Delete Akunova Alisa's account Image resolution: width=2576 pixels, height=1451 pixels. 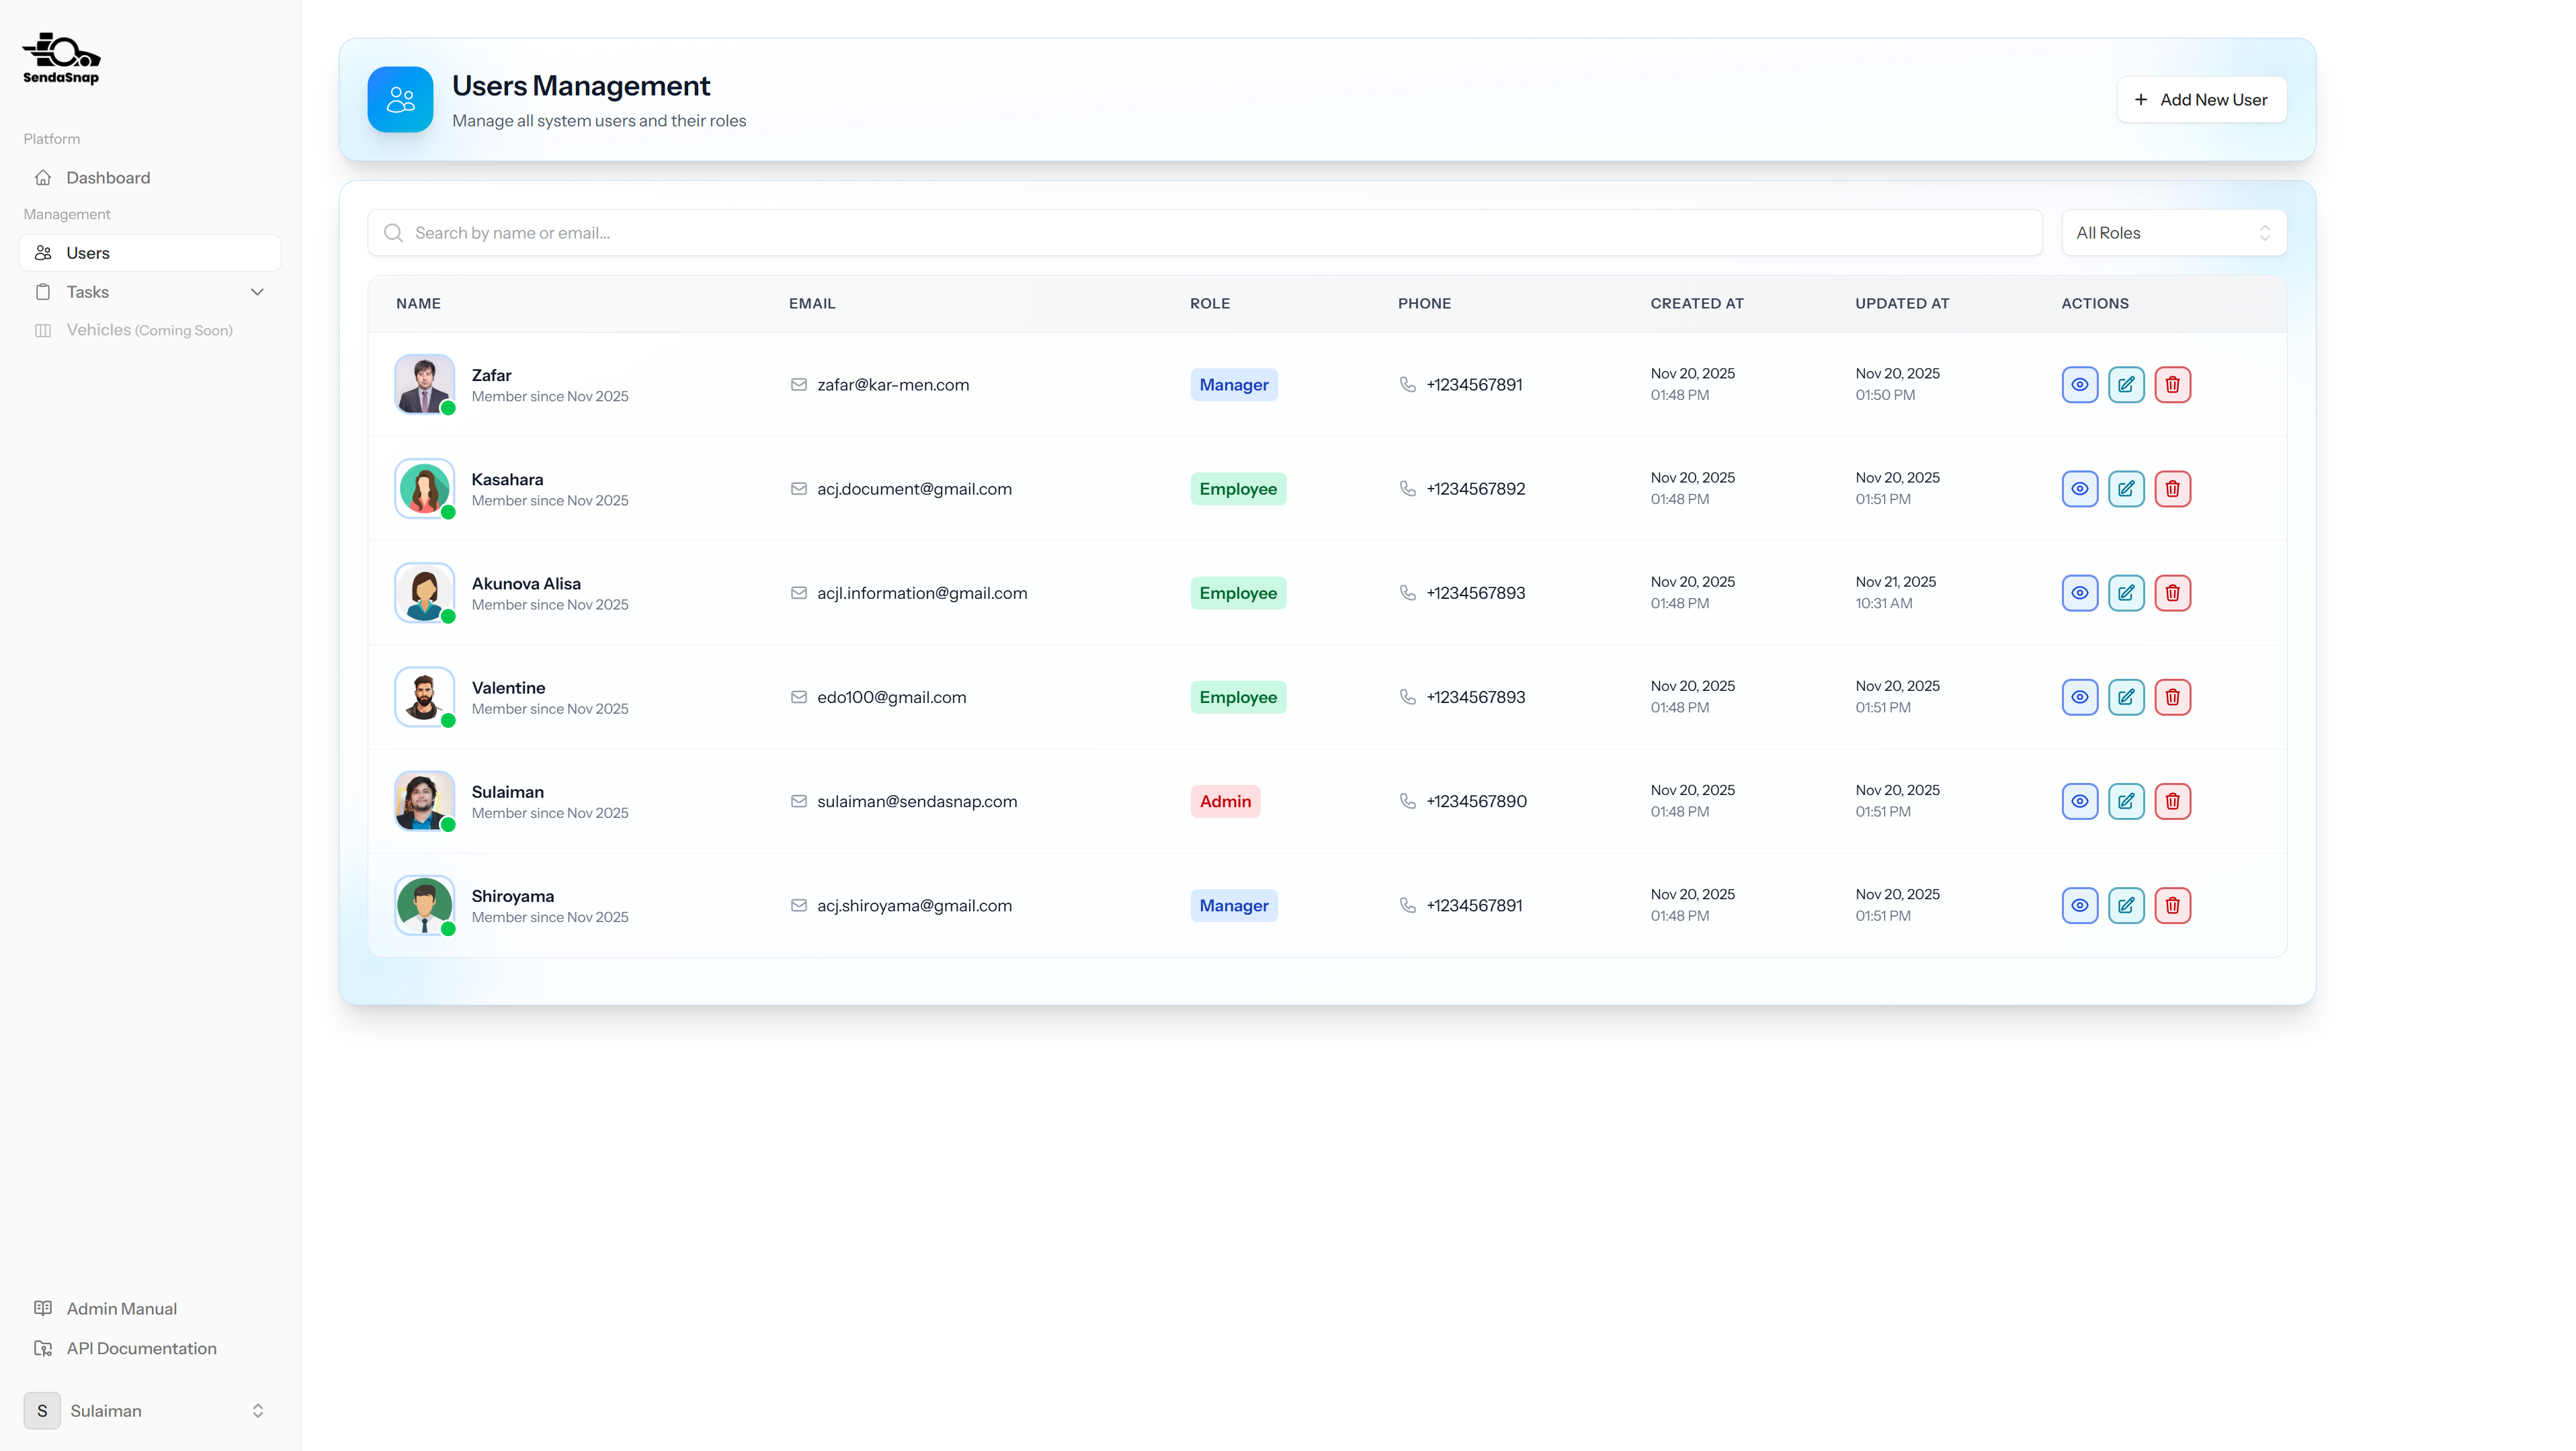pyautogui.click(x=2172, y=593)
